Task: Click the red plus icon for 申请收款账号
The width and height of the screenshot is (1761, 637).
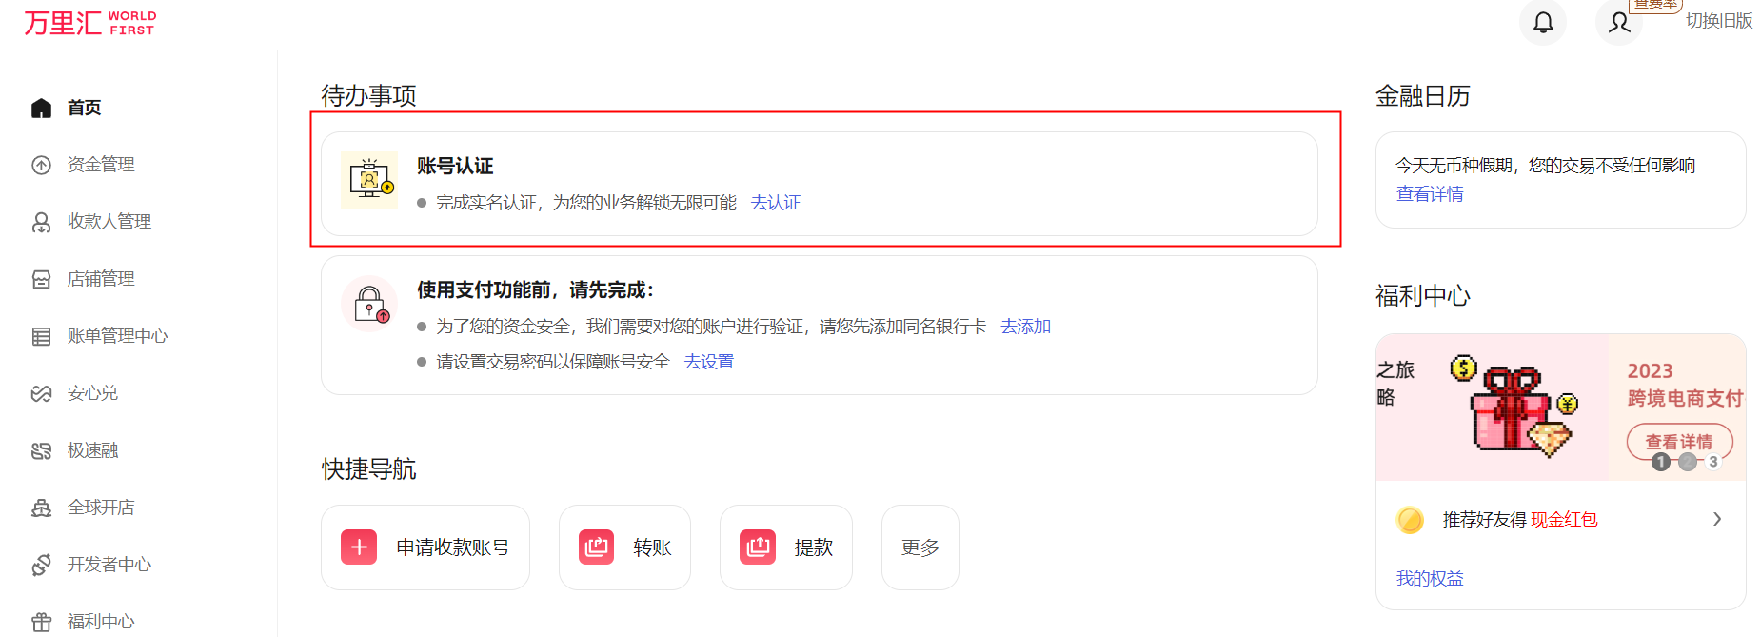Action: pos(359,547)
